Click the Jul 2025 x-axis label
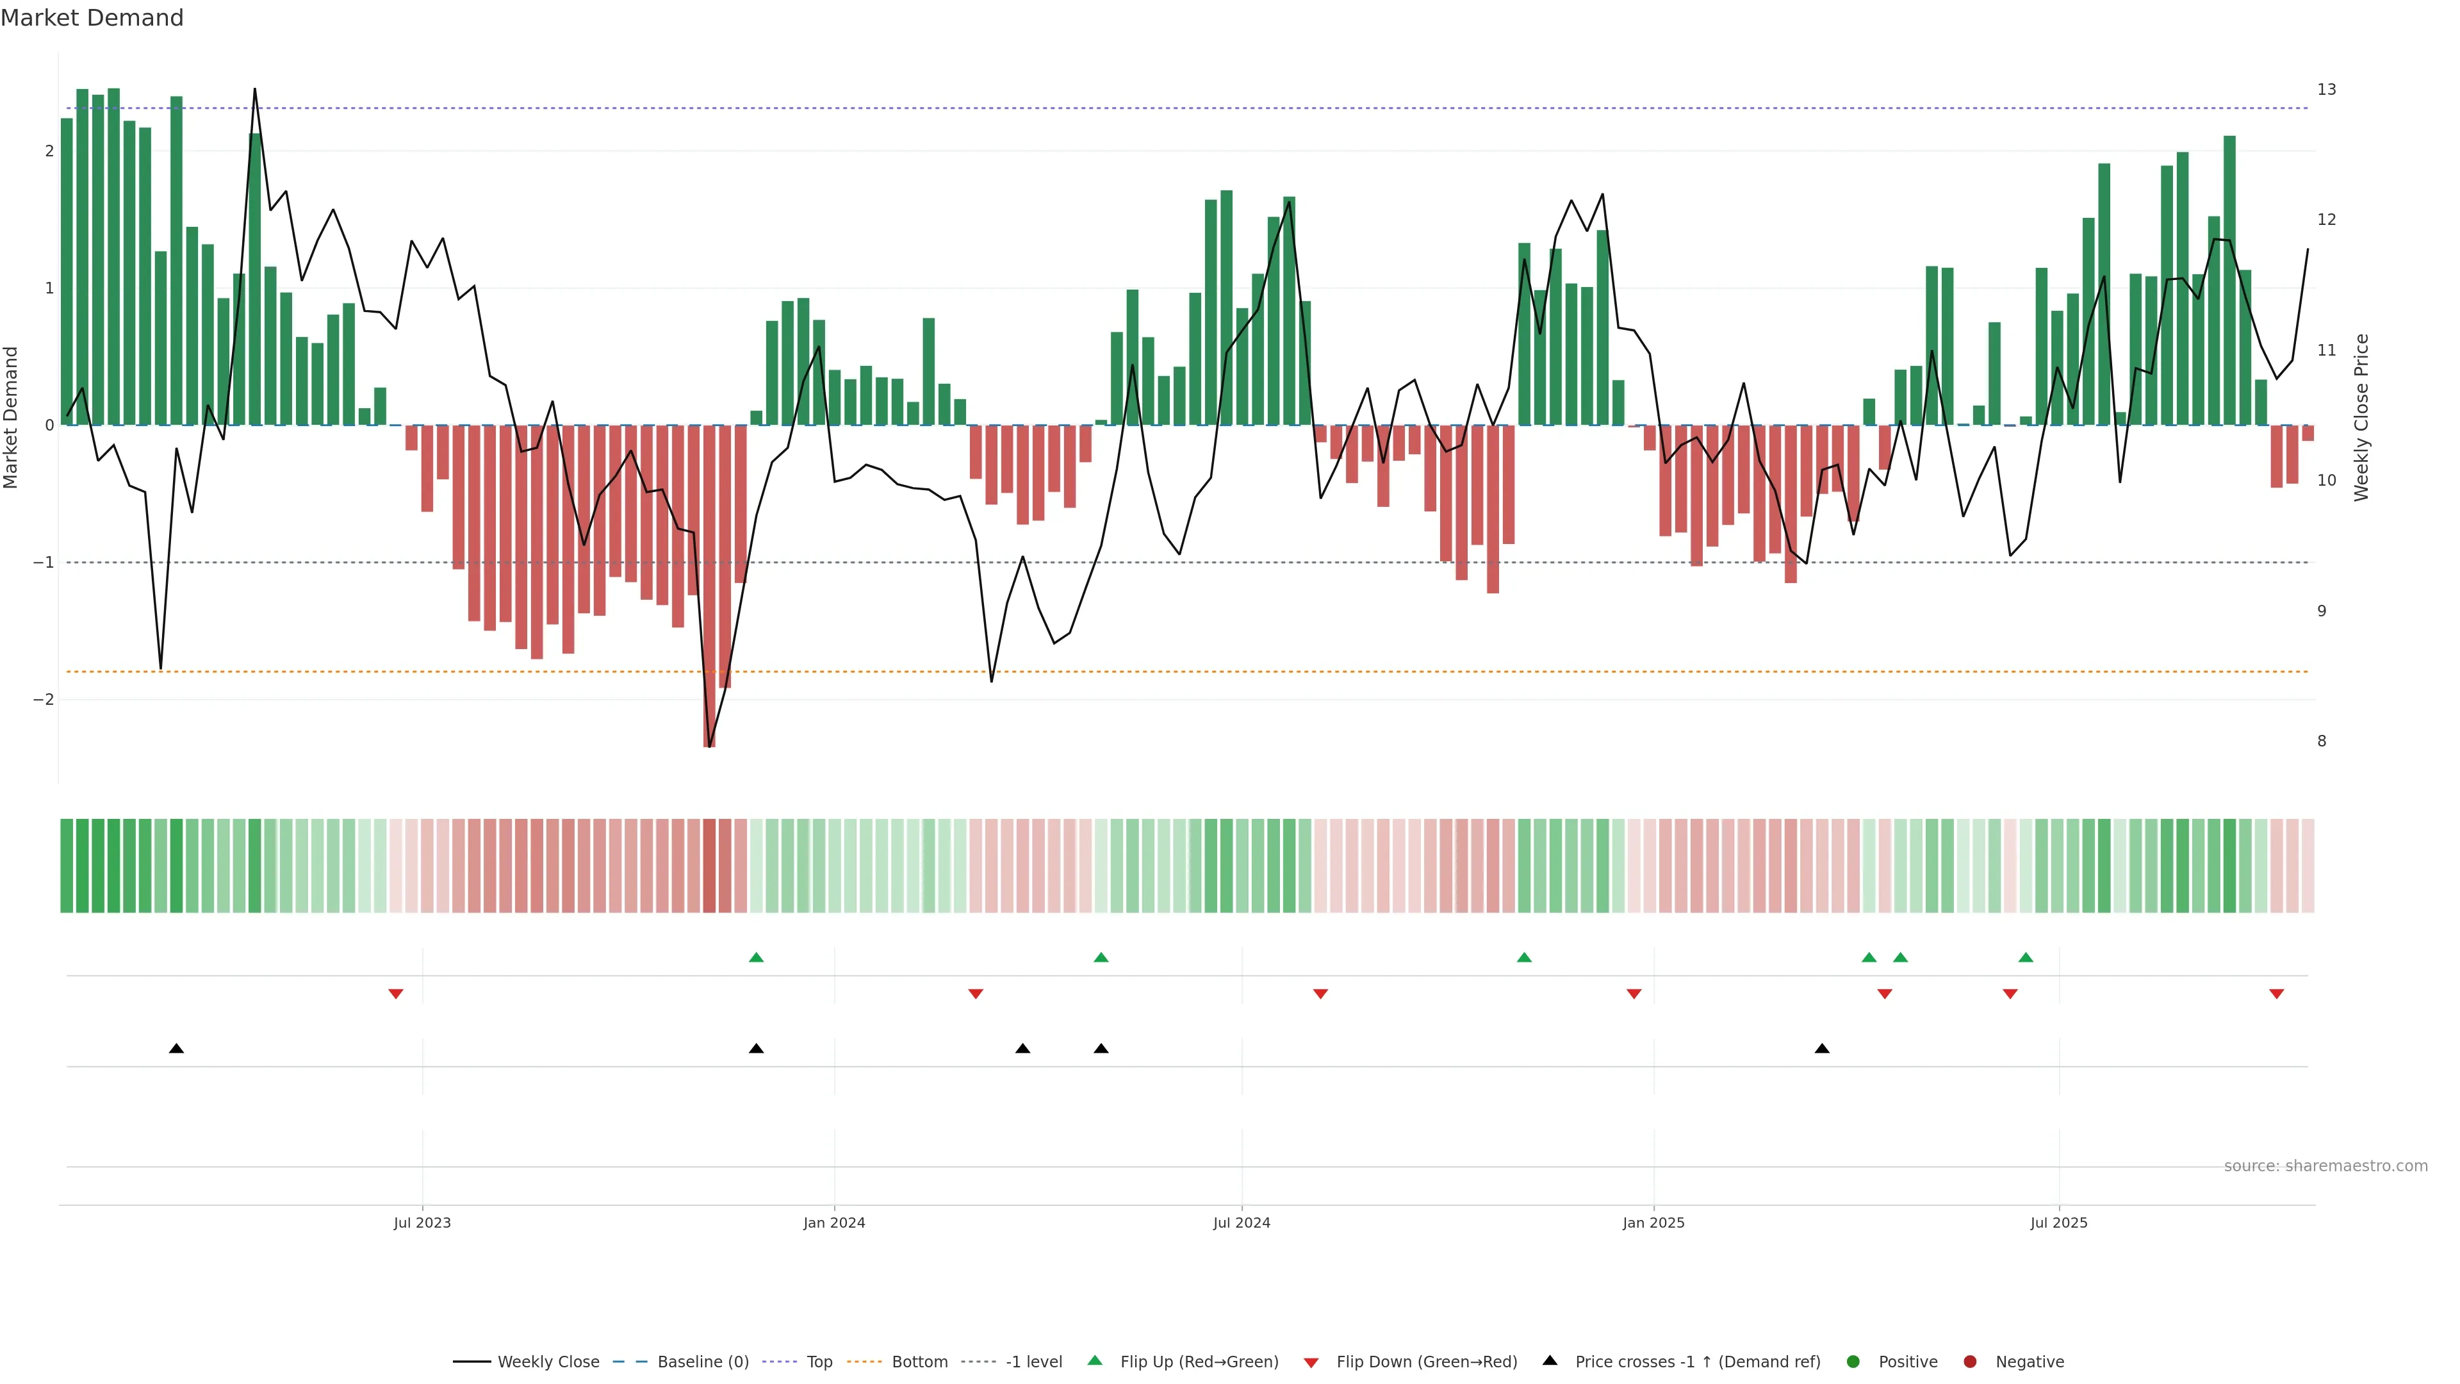Screen dimensions: 2460x1384 click(2059, 1223)
